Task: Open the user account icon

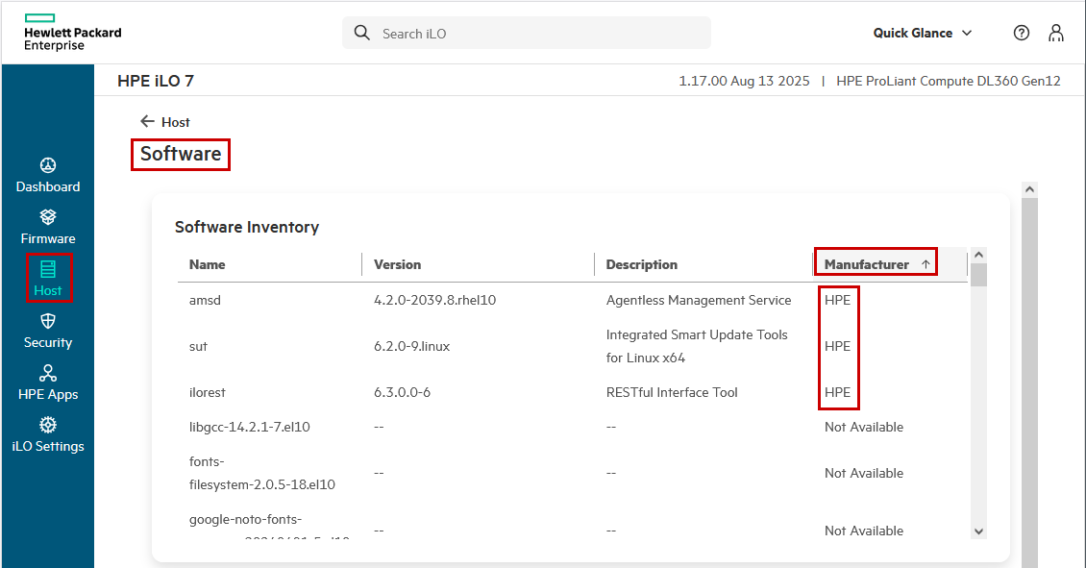Action: pos(1056,33)
